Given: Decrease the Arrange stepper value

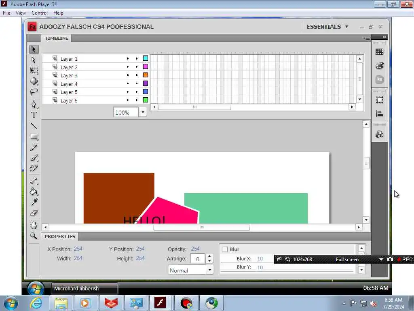Looking at the screenshot, I should pyautogui.click(x=209, y=261).
